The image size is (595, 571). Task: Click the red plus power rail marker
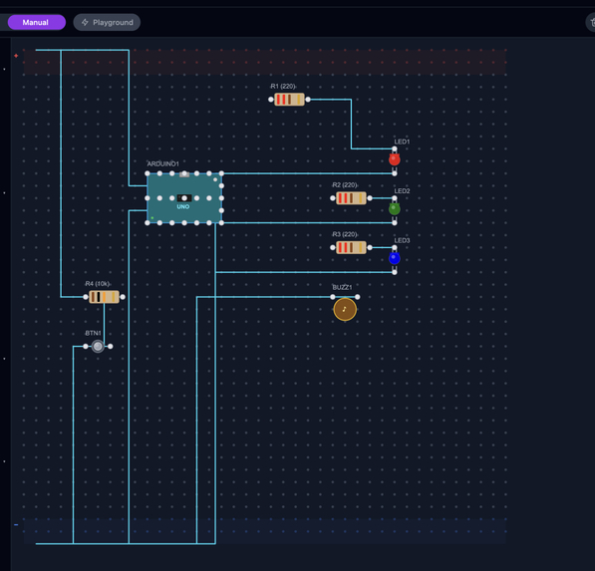pyautogui.click(x=16, y=56)
